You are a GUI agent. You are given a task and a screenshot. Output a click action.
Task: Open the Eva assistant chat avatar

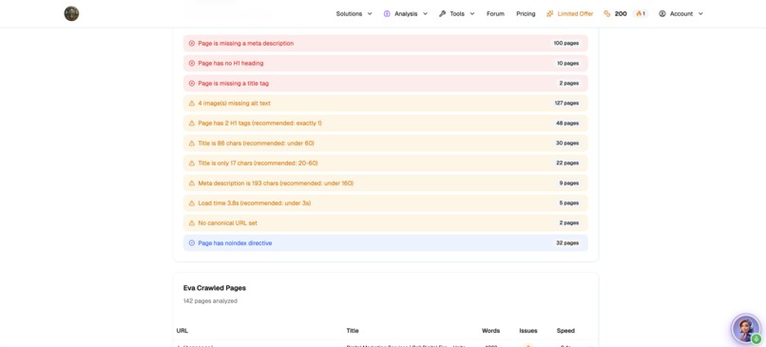746,329
